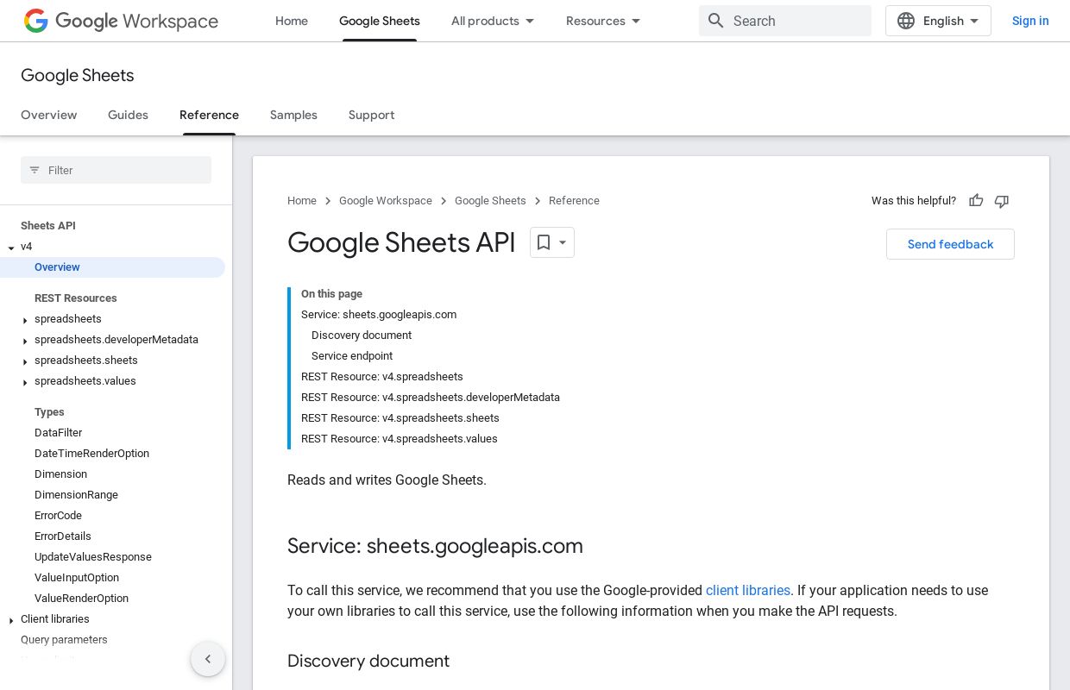The image size is (1070, 690).
Task: Jump to REST Resource: v4.spreadsheets.values
Action: (x=400, y=439)
